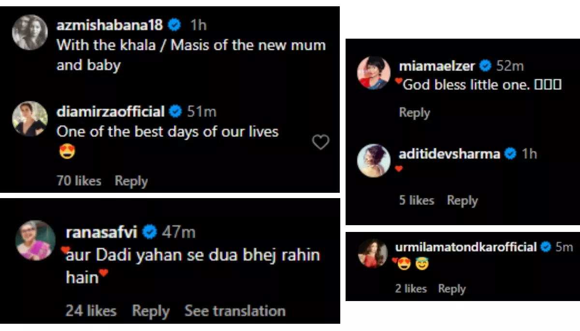The width and height of the screenshot is (580, 331).
Task: Click verified badge next to azmishabana18
Action: click(x=175, y=25)
